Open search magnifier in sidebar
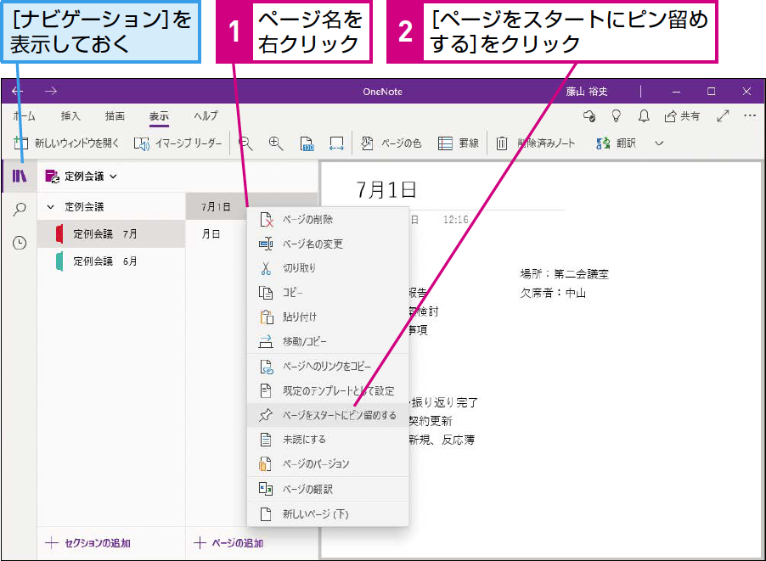 click(20, 209)
